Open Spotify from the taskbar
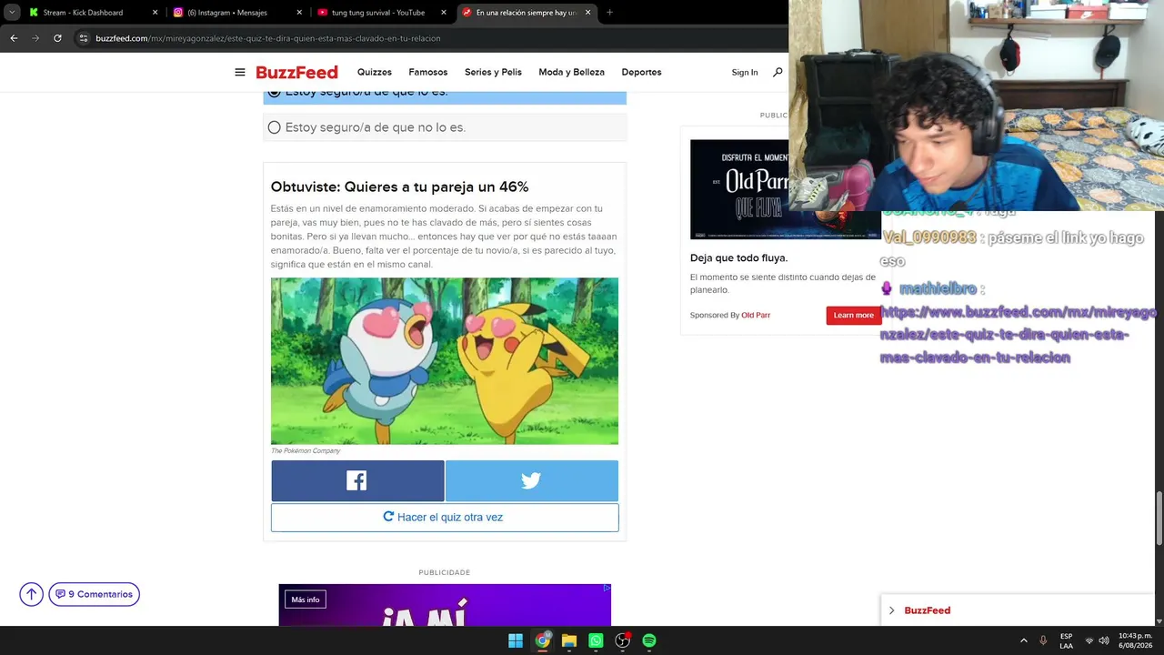 coord(649,640)
